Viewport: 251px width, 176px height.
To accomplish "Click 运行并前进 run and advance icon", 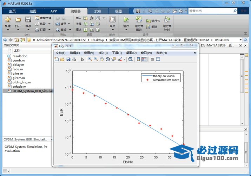I will click(139, 20).
